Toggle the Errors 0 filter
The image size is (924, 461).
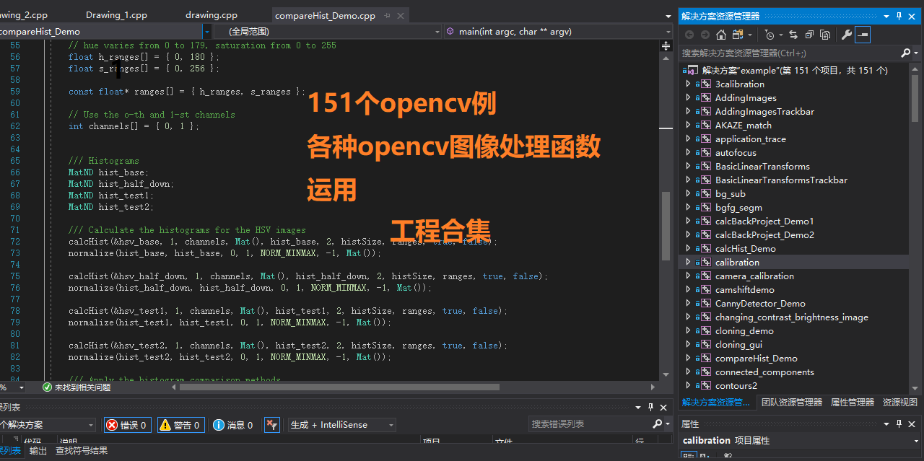click(x=128, y=425)
